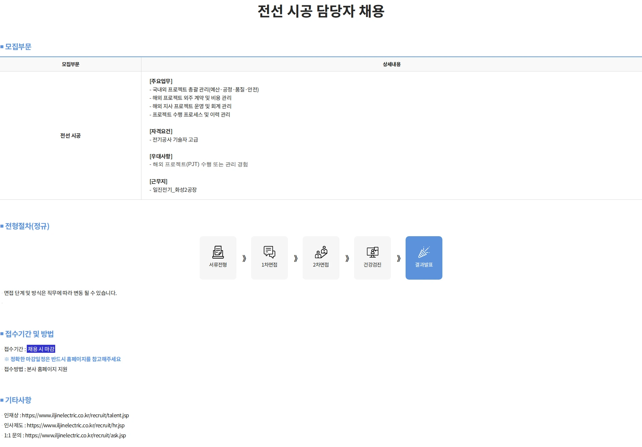
Task: Click the line 접수방법 : 본사 홈페이지 지원
Action: pos(36,369)
